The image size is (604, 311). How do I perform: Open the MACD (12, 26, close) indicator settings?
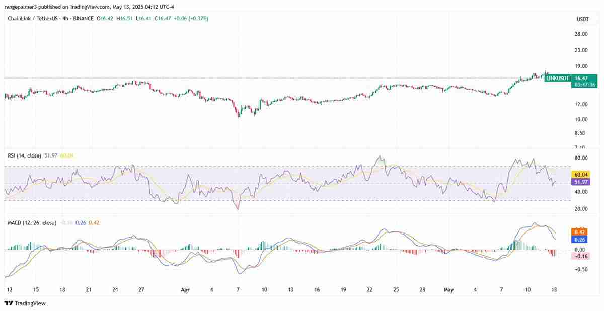[31, 222]
